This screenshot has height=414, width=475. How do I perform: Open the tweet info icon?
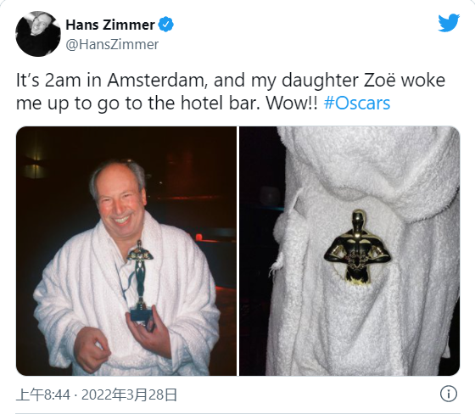(449, 394)
